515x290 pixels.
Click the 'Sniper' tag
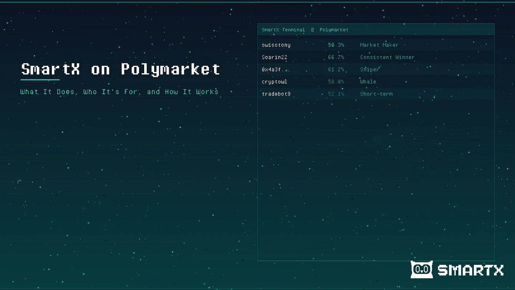(x=370, y=69)
